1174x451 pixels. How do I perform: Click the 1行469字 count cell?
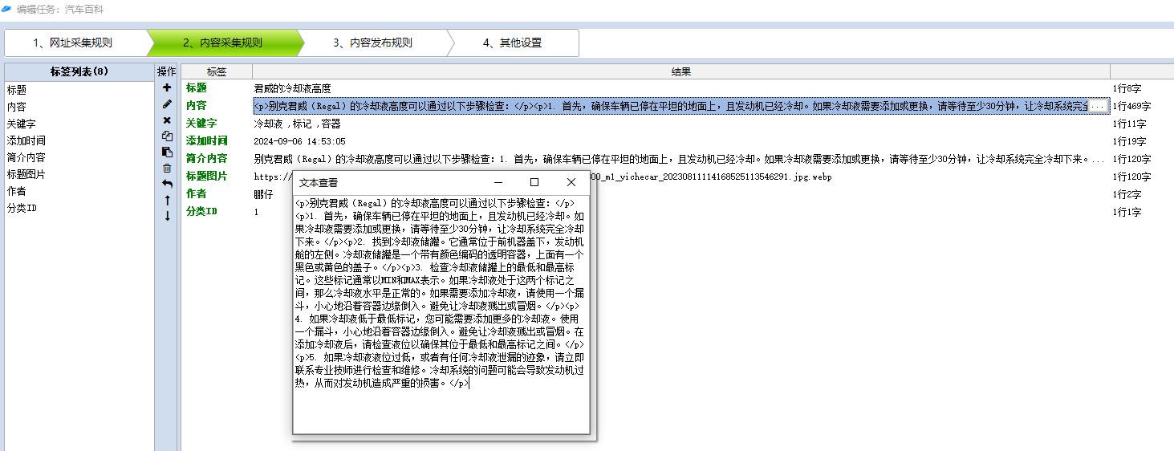click(x=1131, y=106)
